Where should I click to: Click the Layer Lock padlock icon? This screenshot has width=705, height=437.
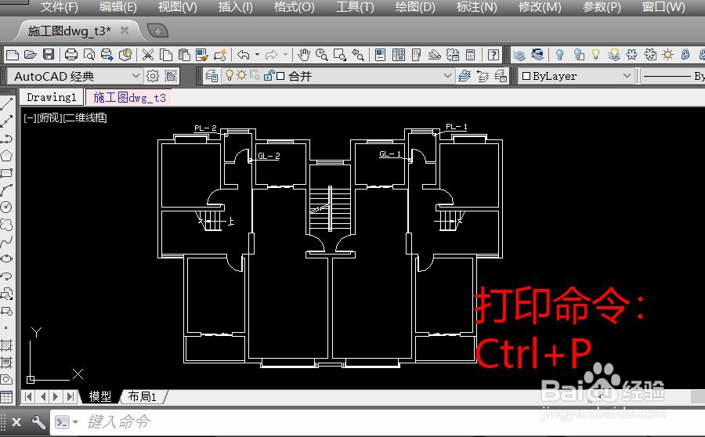(685, 55)
